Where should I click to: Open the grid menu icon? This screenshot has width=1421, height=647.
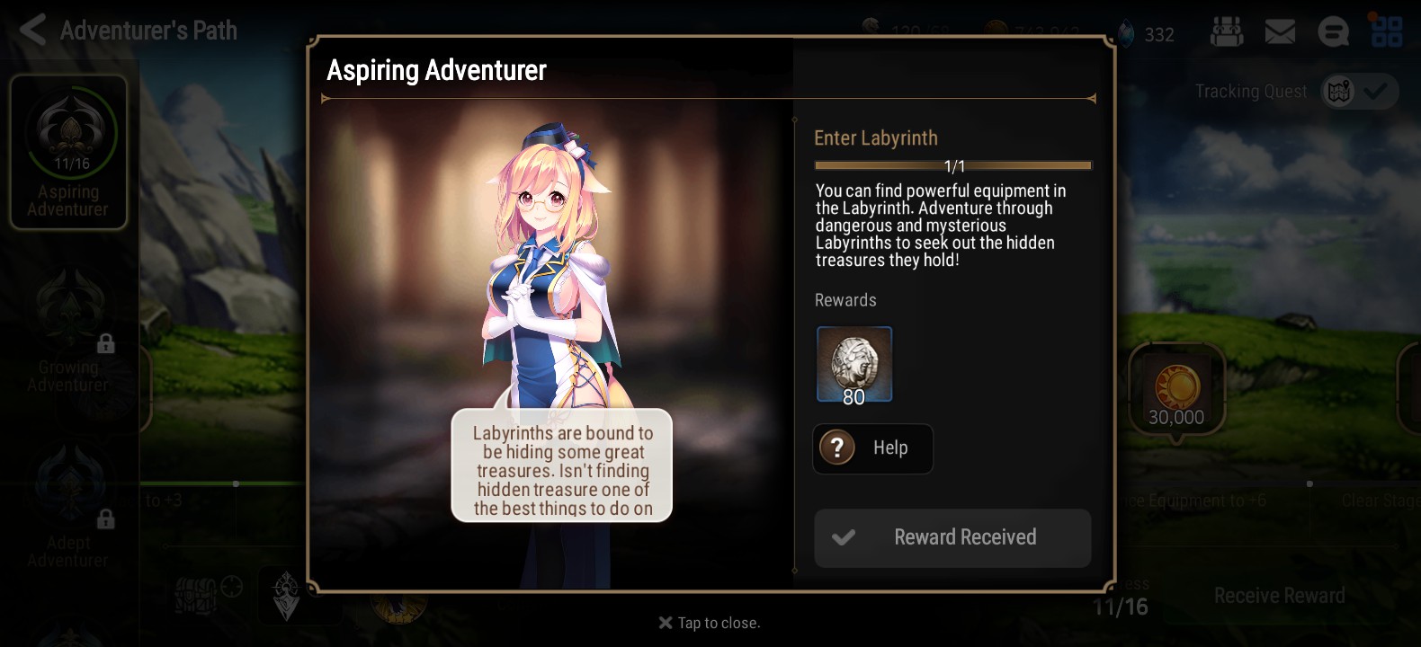[x=1386, y=31]
